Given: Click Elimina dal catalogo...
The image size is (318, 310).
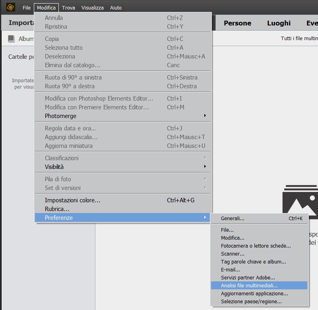Looking at the screenshot, I should coord(123,65).
